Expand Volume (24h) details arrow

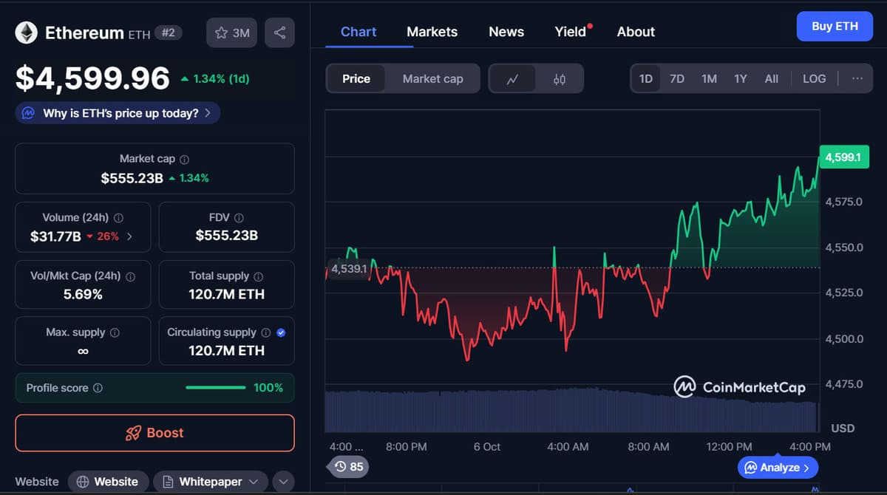click(x=130, y=236)
